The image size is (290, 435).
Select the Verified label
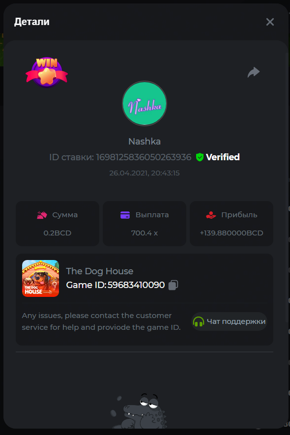click(223, 157)
